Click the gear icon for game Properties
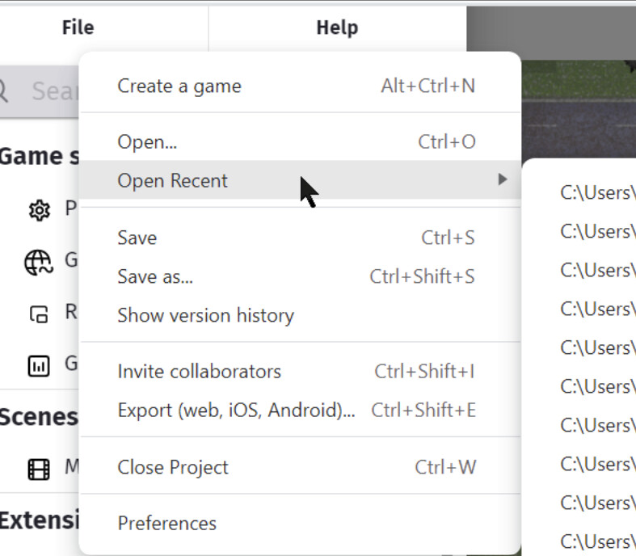 coord(38,211)
